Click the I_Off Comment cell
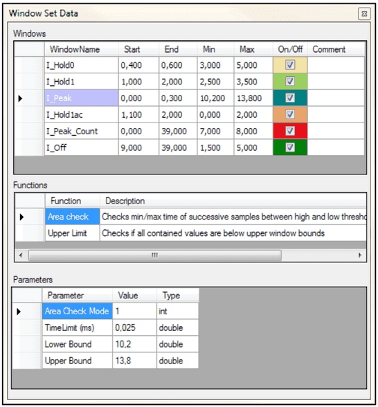 pos(336,147)
